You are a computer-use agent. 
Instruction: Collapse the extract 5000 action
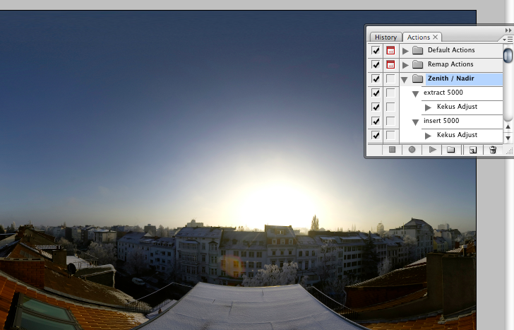click(416, 93)
